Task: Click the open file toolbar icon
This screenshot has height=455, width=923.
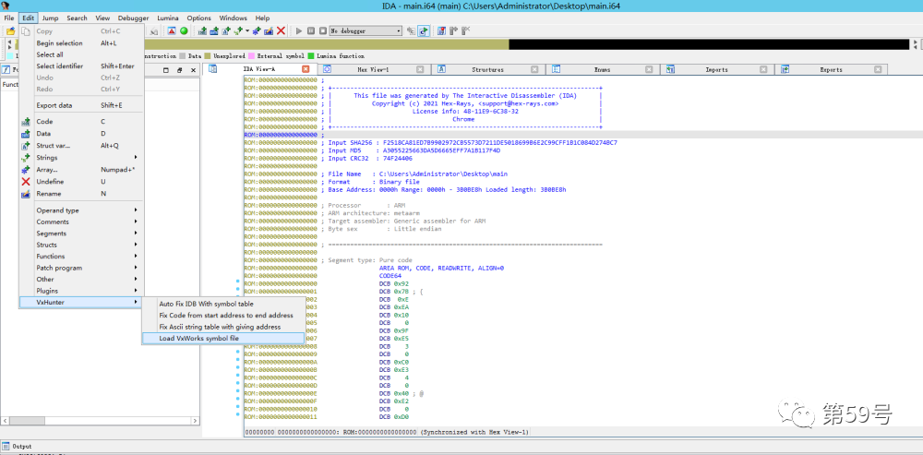Action: pyautogui.click(x=10, y=31)
